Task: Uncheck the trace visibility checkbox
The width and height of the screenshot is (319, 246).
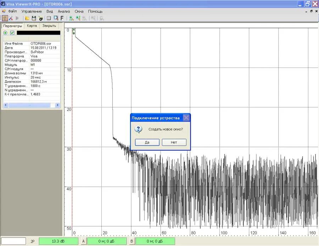Action: click(x=12, y=33)
